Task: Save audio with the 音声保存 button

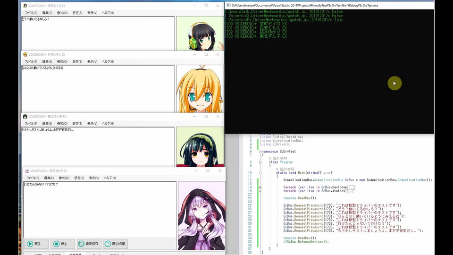Action: pyautogui.click(x=89, y=244)
